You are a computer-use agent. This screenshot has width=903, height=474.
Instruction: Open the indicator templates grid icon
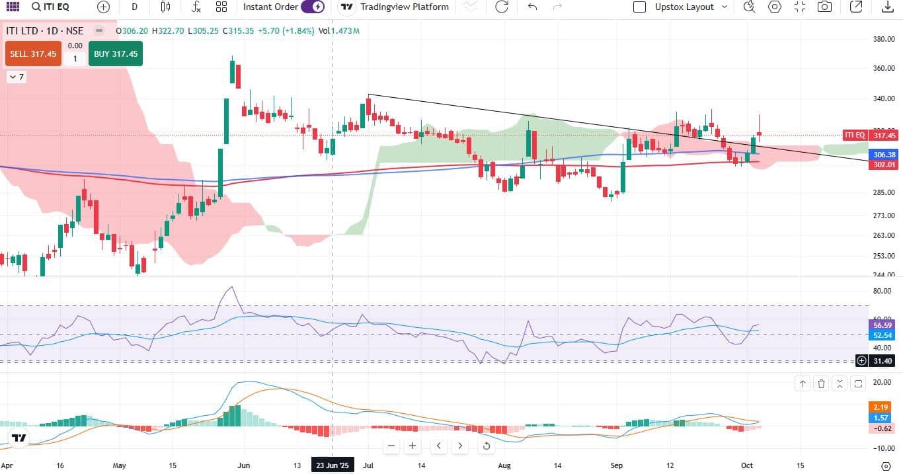pos(221,7)
